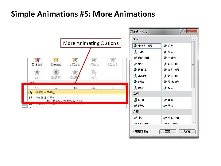Screen dimensions: 221x166
Task: Select the 互補色彩 complementary color emphasis effect
Action: (x=37, y=62)
